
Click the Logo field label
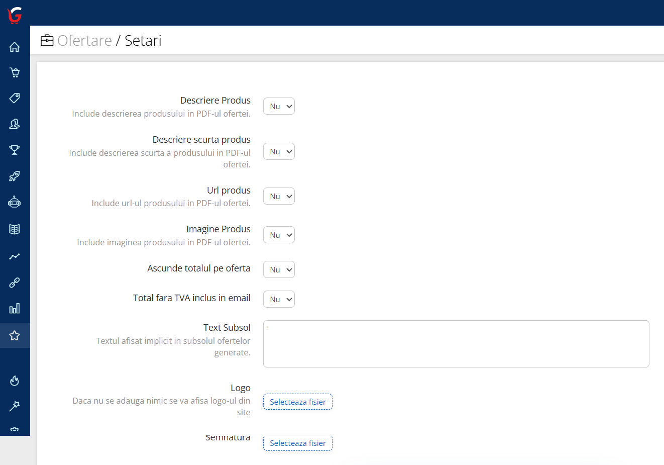[x=241, y=388]
